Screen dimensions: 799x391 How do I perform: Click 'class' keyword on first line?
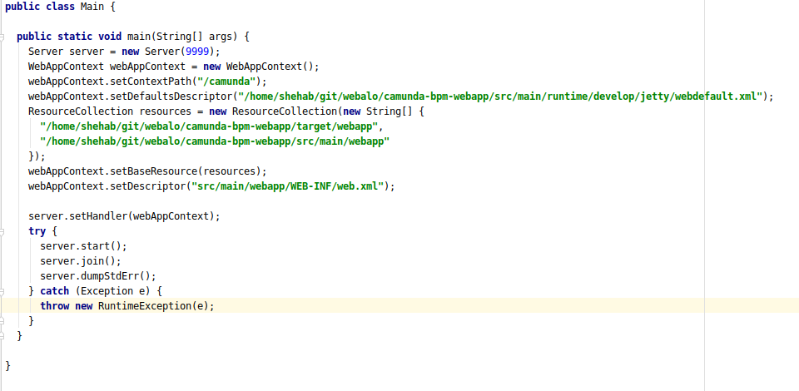pos(60,7)
